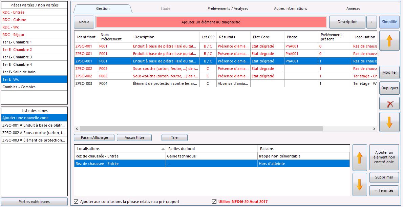Click the Supprimer button
The height and width of the screenshot is (207, 403).
(x=384, y=177)
